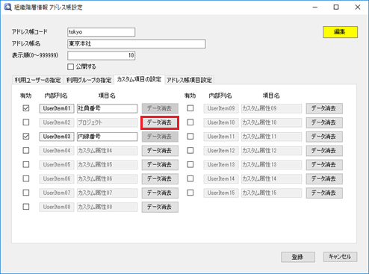Viewport: 369px width, 274px height.
Task: Click the yellow 編集 button
Action: [340, 32]
